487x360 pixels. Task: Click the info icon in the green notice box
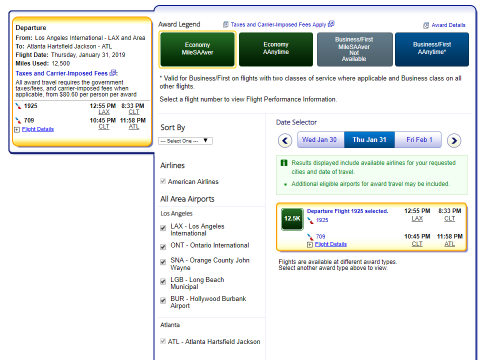[284, 163]
